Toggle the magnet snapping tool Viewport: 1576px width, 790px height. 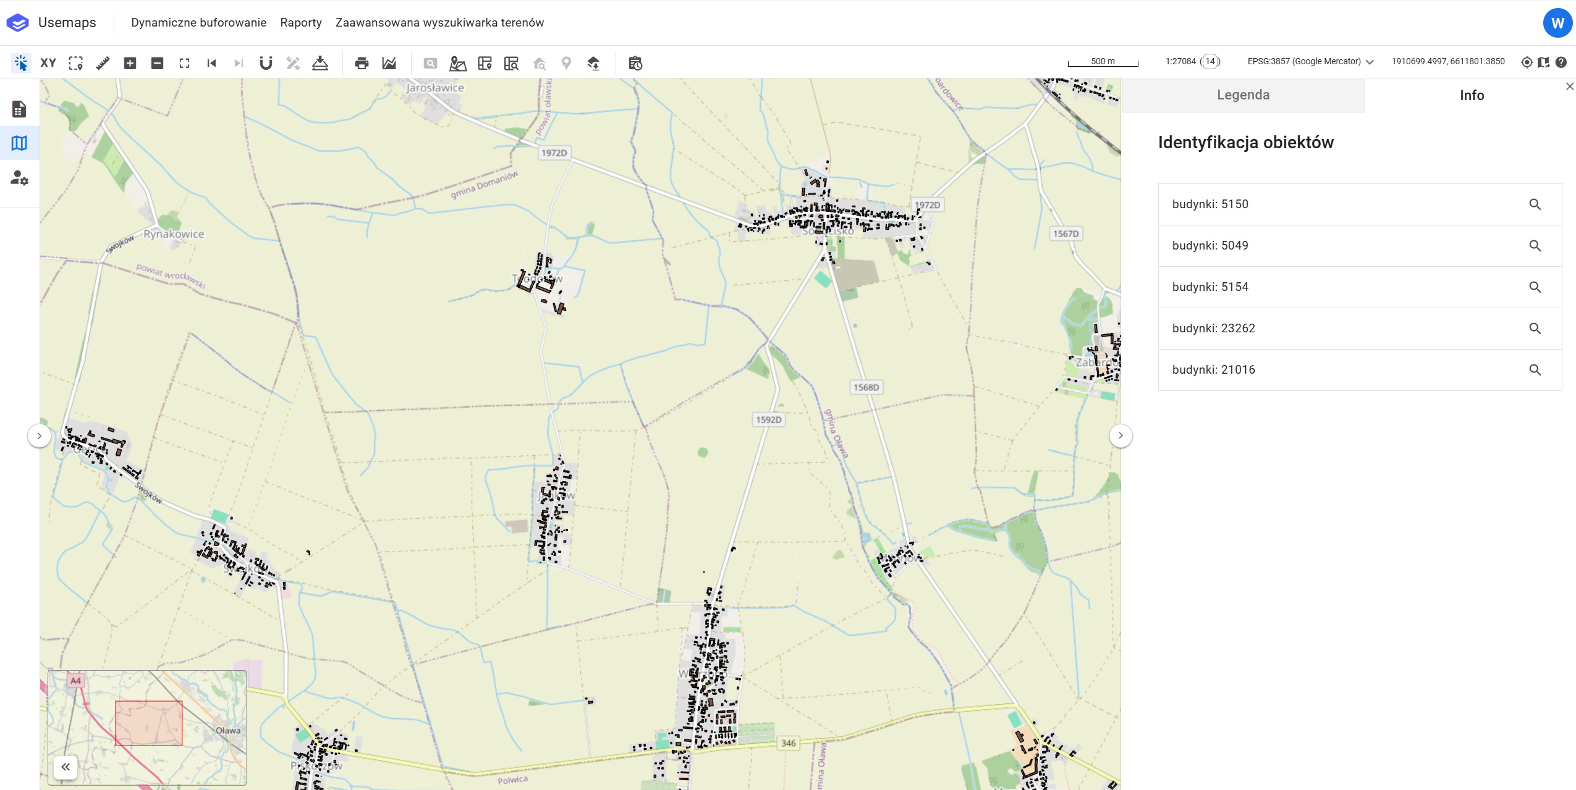pos(266,63)
